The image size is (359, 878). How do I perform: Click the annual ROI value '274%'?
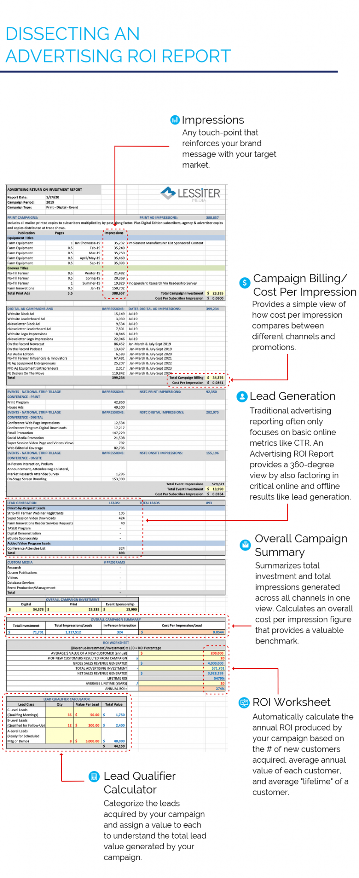(220, 689)
